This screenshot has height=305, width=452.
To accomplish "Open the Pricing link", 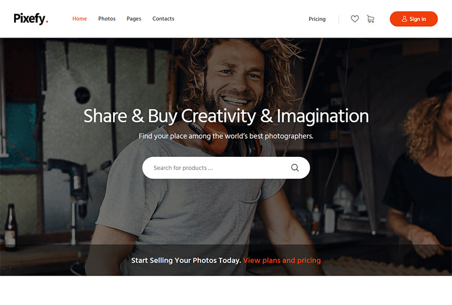I will point(317,19).
